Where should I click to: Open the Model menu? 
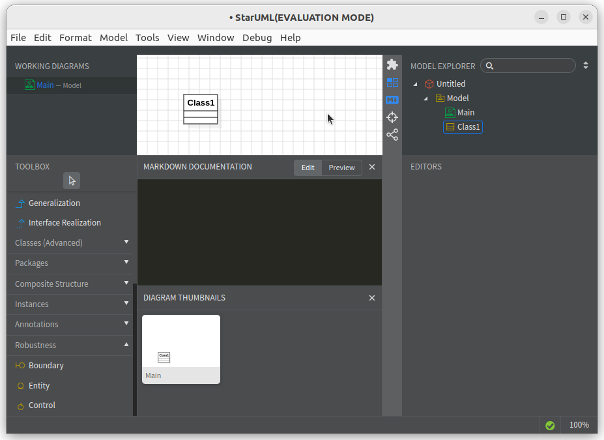[x=113, y=38]
